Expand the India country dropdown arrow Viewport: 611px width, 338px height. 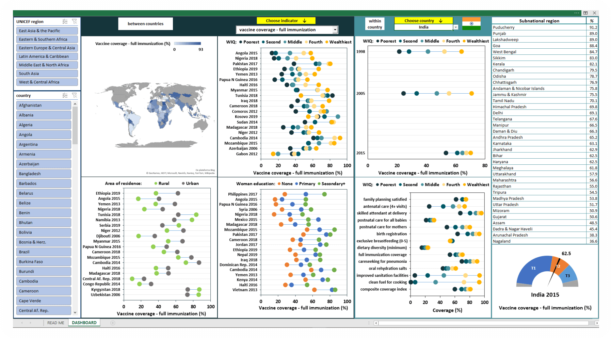click(456, 27)
